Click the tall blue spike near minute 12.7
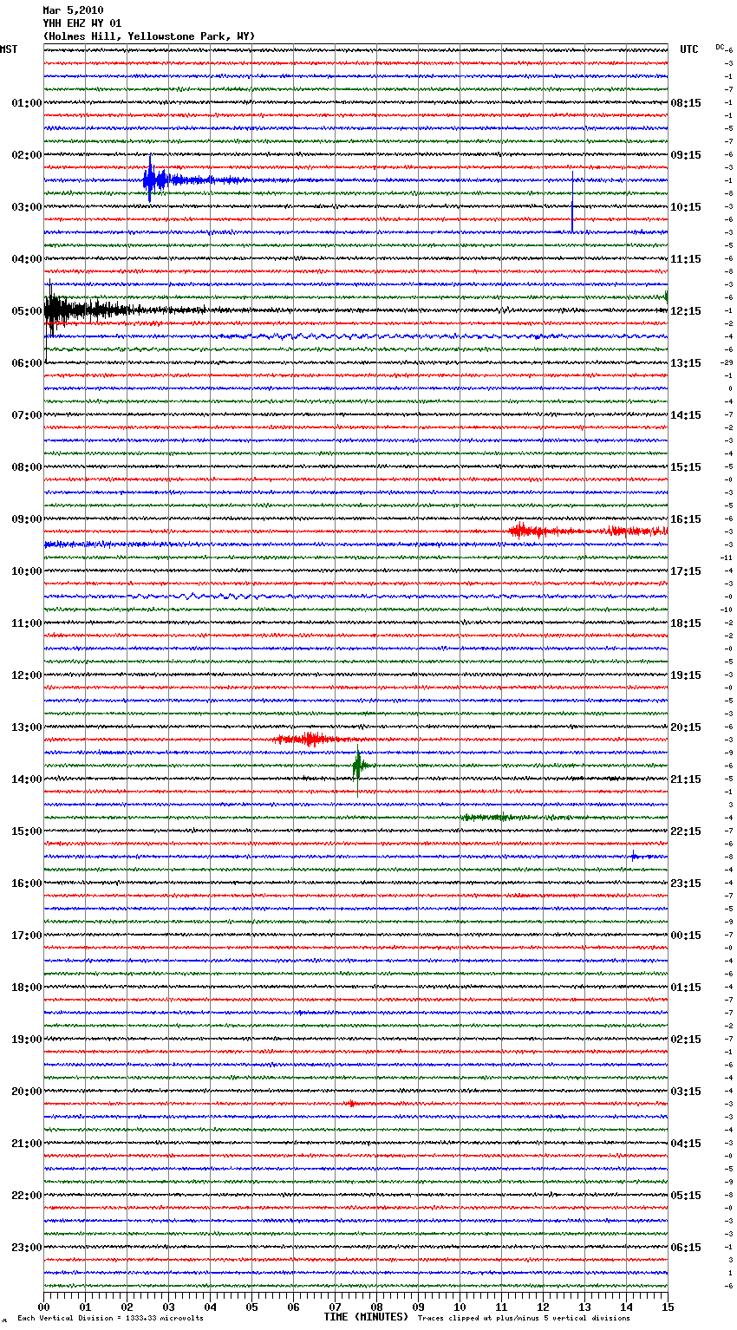 click(x=572, y=202)
